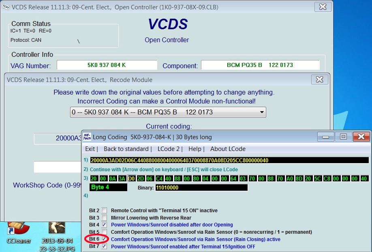372x252 pixels.
Task: Open About LCode menu item
Action: [228, 149]
